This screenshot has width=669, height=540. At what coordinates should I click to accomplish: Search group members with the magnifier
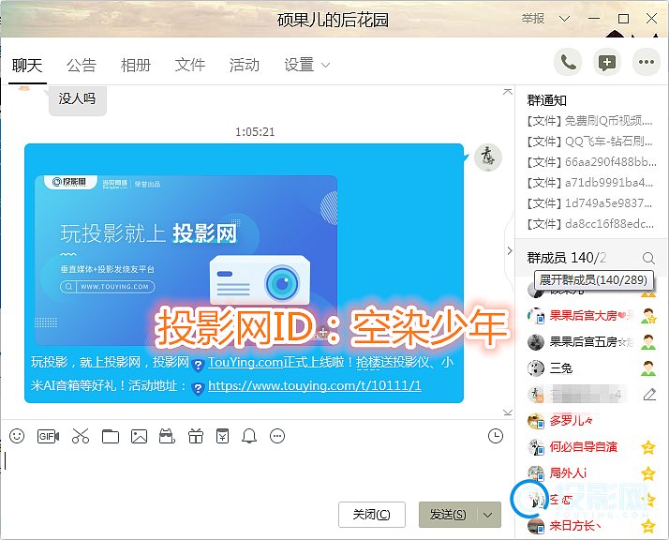648,258
